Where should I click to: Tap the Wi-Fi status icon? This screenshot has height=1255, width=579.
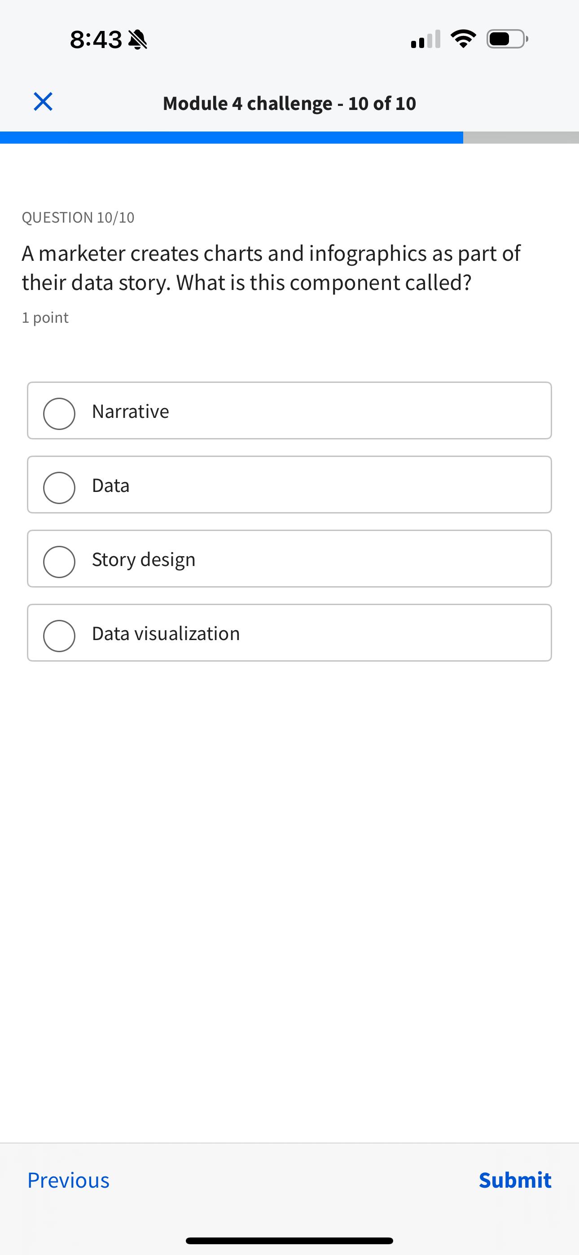463,39
